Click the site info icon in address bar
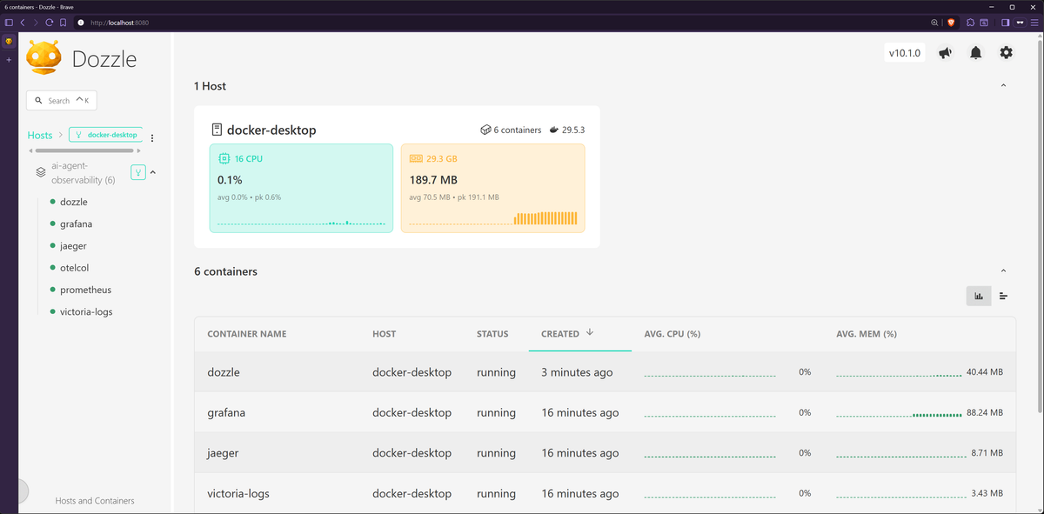 (x=80, y=22)
